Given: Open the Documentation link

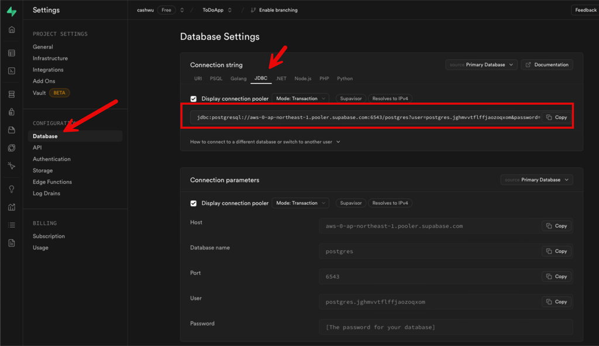Looking at the screenshot, I should coord(546,65).
